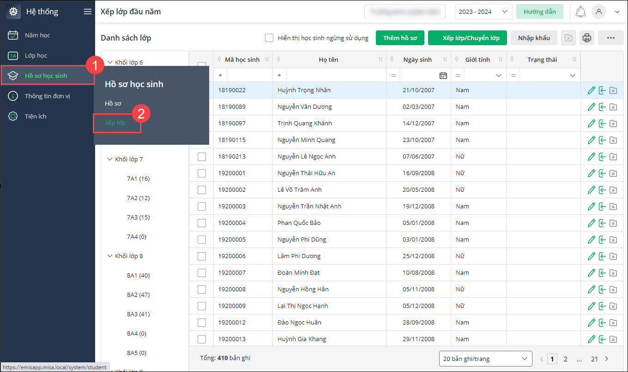Collapse the Khối lớp 6 tree node

(x=110, y=62)
